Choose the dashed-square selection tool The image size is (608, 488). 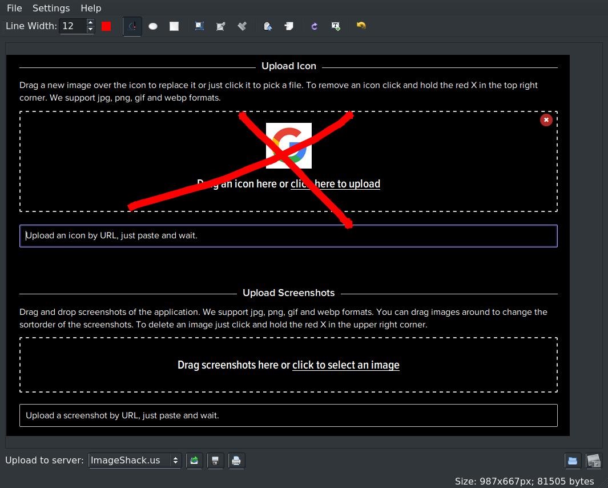coord(199,26)
